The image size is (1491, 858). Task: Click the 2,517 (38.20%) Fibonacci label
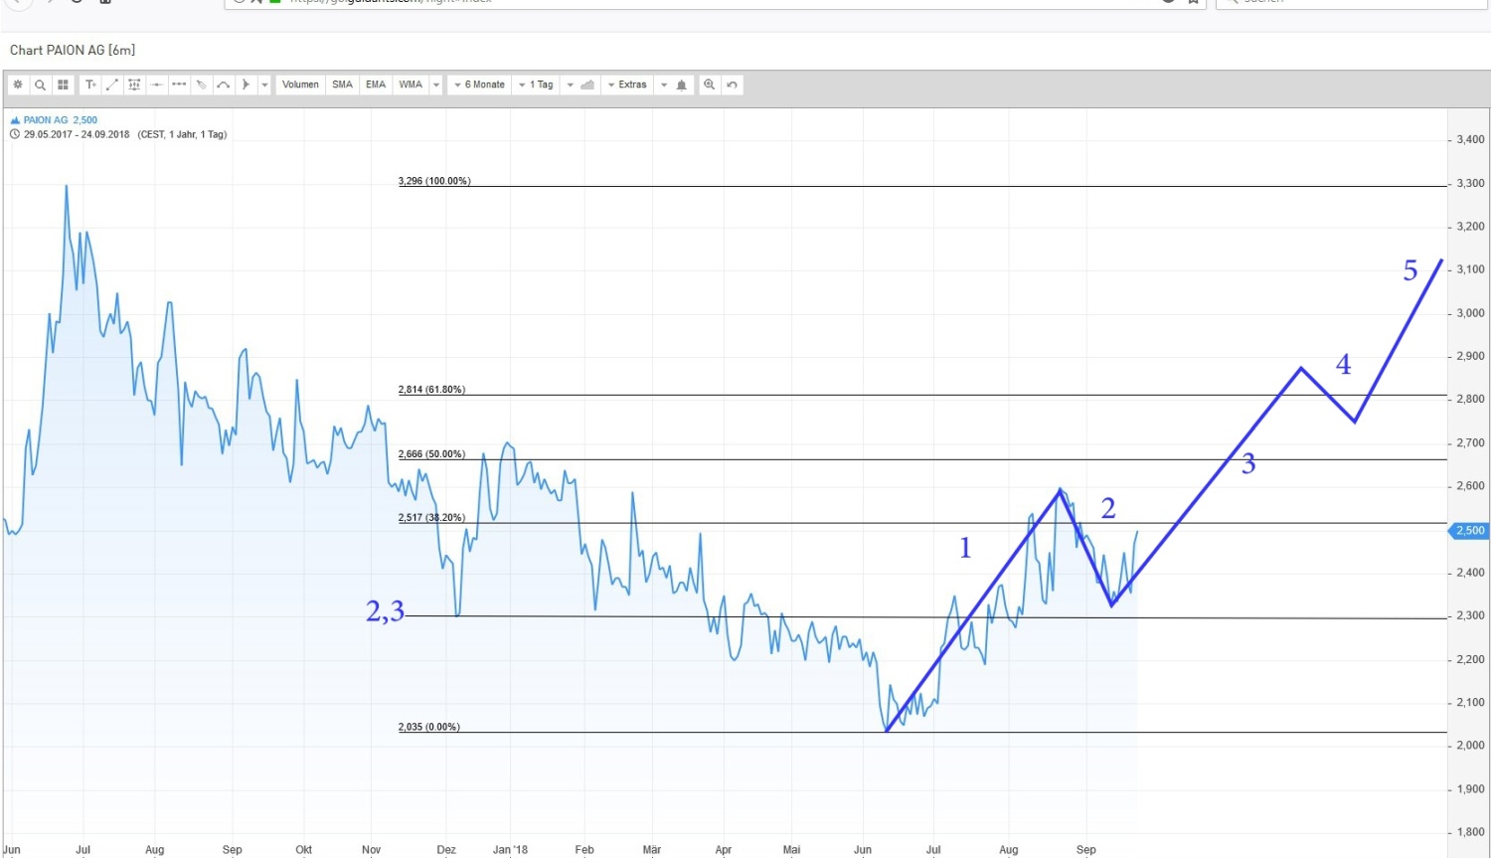pos(431,518)
